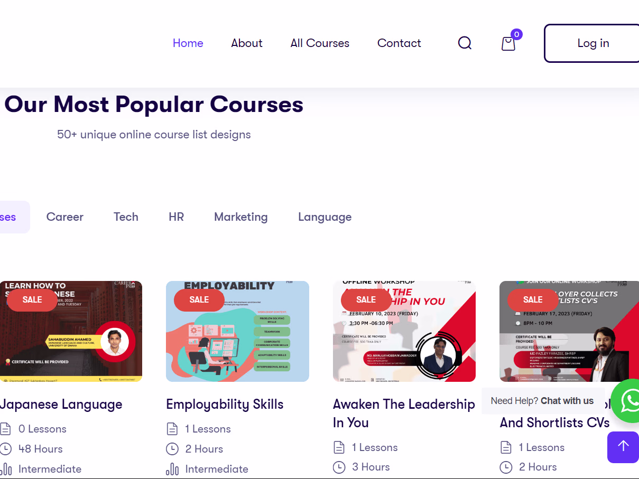639x479 pixels.
Task: Click level bars icon beside Employability Intermediate
Action: pyautogui.click(x=172, y=469)
